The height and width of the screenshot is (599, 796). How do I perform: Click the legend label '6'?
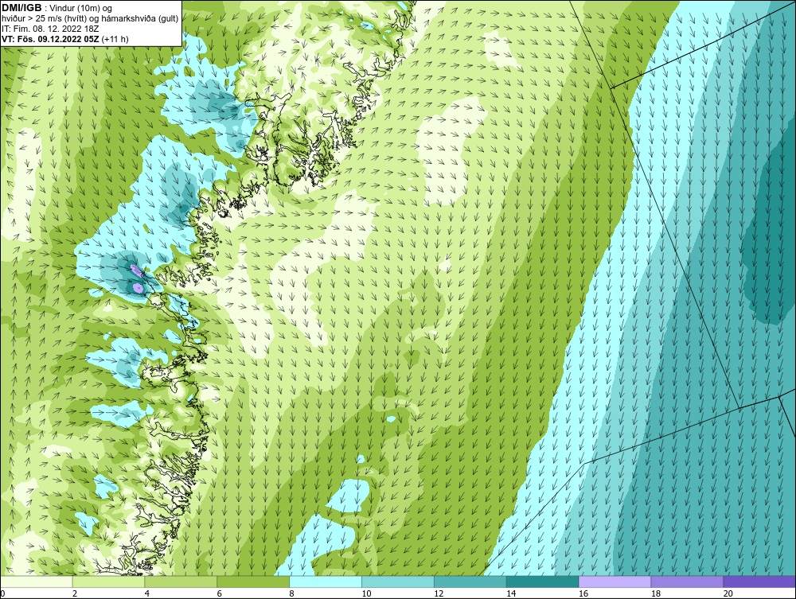point(220,593)
